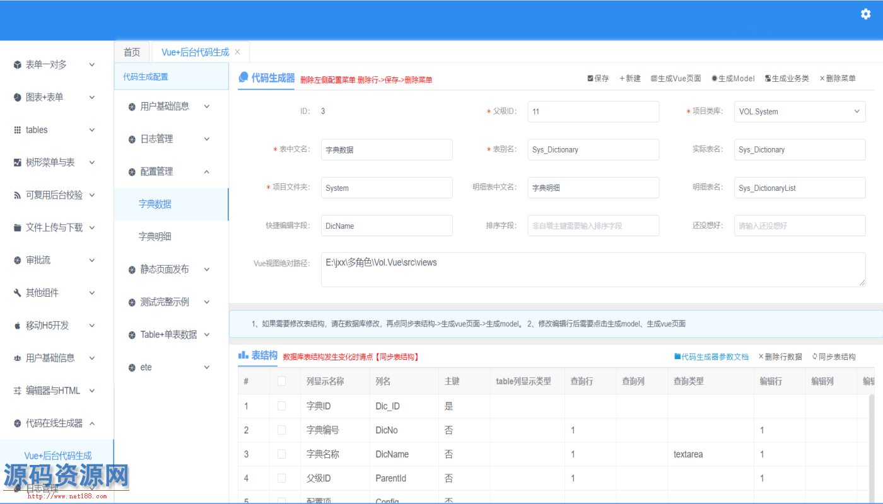883x504 pixels.
Task: Click the 代码生成器 header icon
Action: tap(243, 77)
